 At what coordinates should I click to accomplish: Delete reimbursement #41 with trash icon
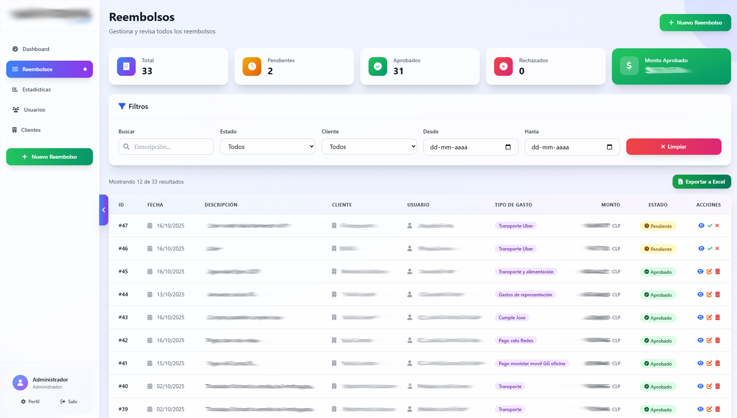pos(717,363)
